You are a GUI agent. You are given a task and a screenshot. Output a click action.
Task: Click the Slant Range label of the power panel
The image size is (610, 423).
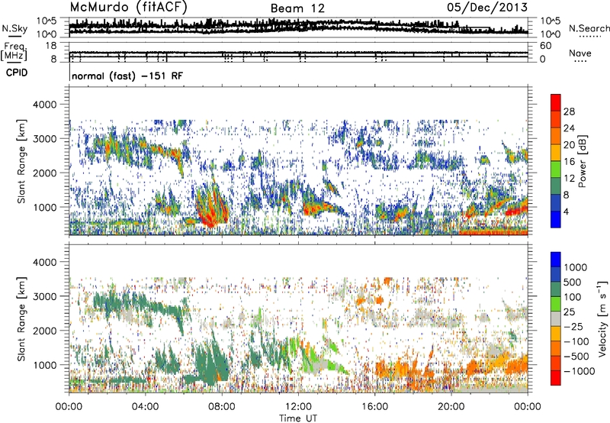(x=21, y=161)
